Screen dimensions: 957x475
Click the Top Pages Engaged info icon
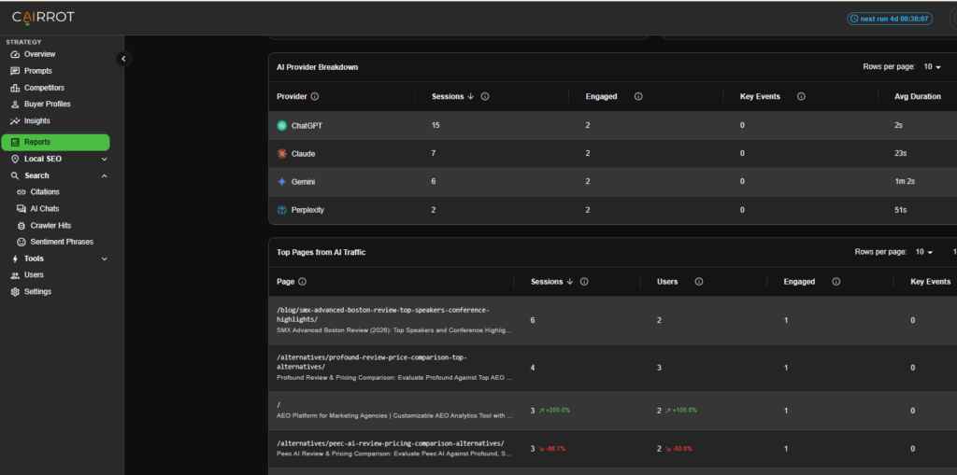coord(836,282)
